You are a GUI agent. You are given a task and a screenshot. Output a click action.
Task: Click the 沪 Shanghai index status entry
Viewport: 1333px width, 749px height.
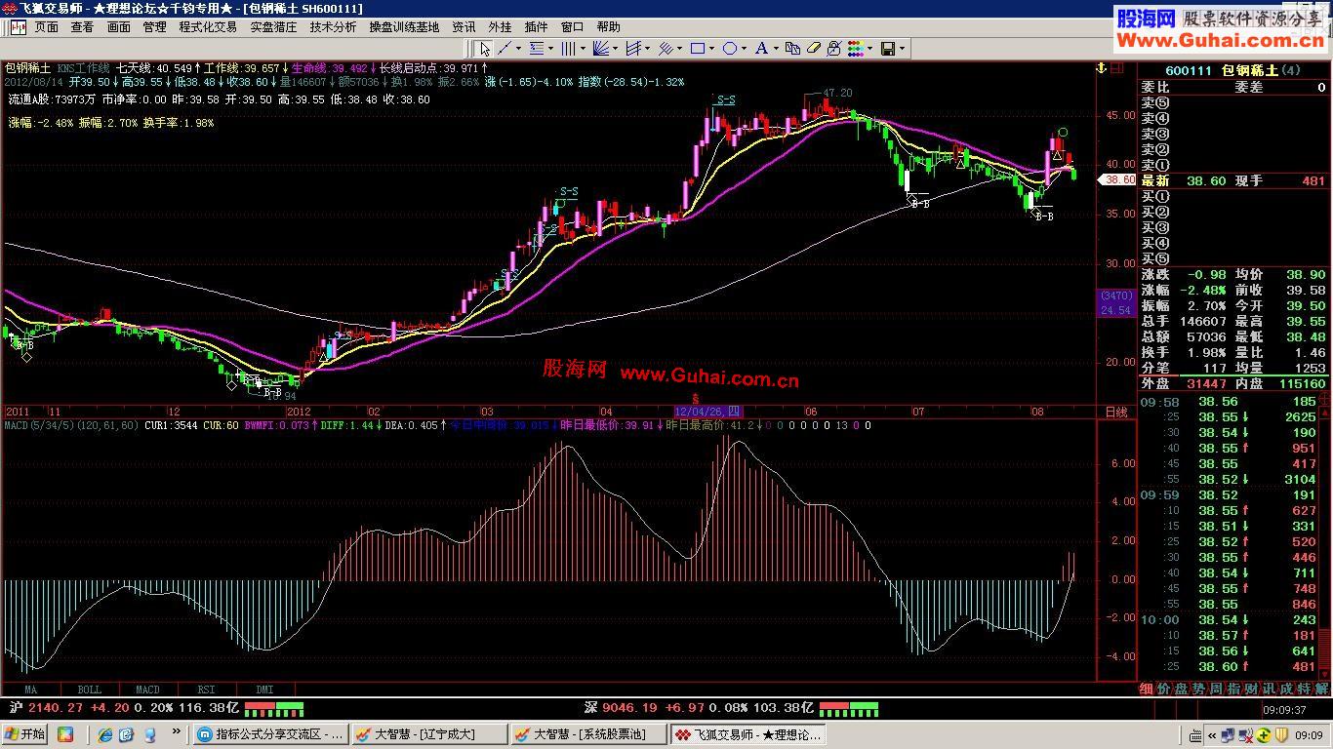click(x=122, y=708)
